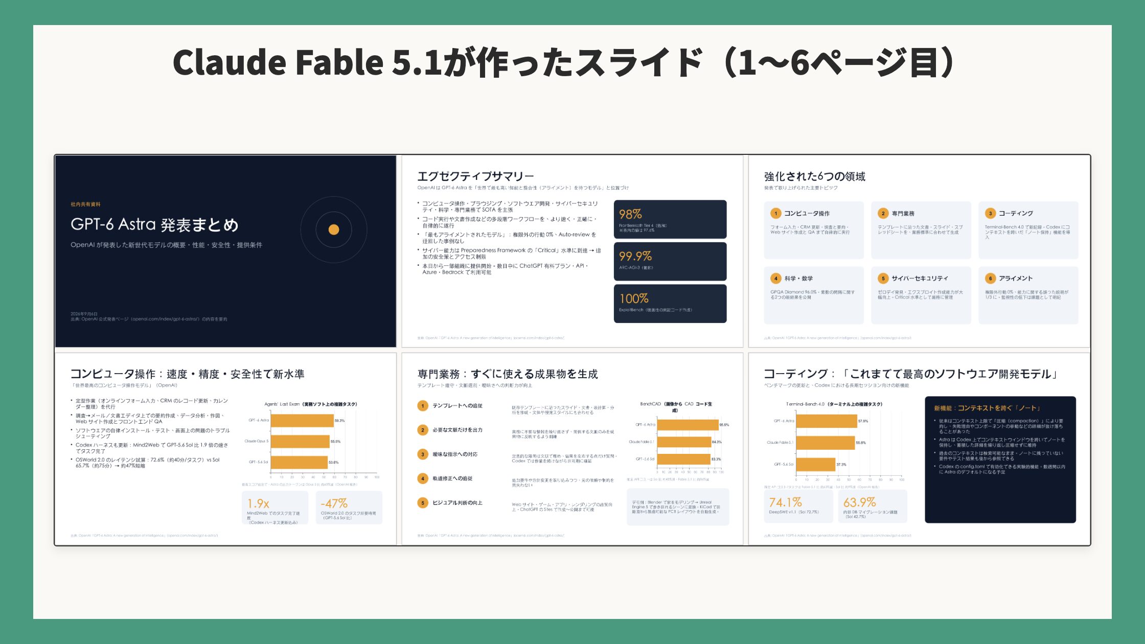Image resolution: width=1145 pixels, height=644 pixels.
Task: Click badge number 5 beside "サイバーセキュリティ"
Action: pos(883,279)
